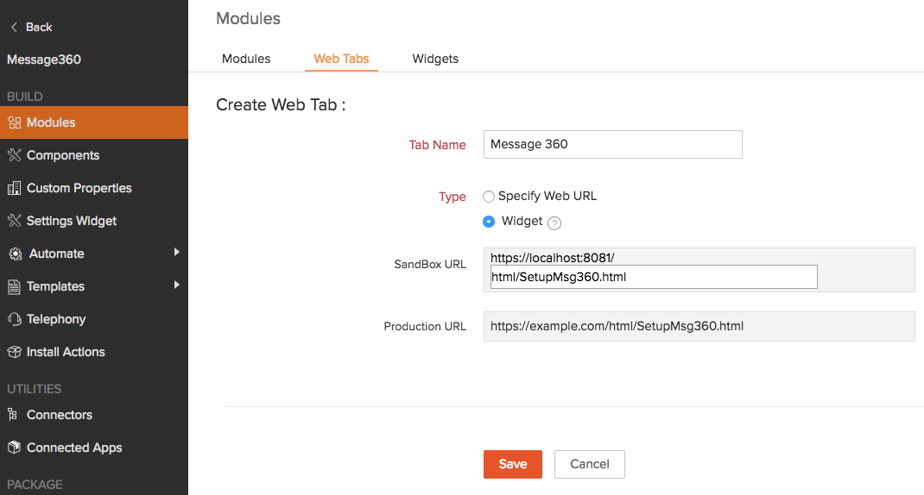Save the new web tab
This screenshot has width=924, height=495.
pyautogui.click(x=512, y=464)
